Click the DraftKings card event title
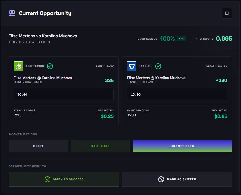 [x=43, y=78]
